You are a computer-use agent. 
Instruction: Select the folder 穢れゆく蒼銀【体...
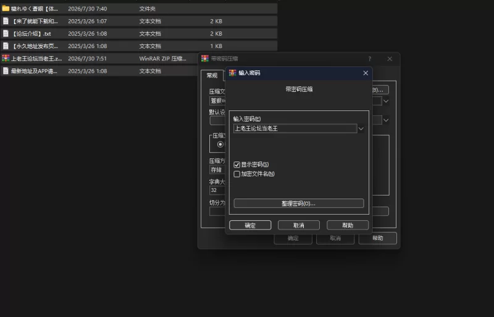tap(35, 9)
